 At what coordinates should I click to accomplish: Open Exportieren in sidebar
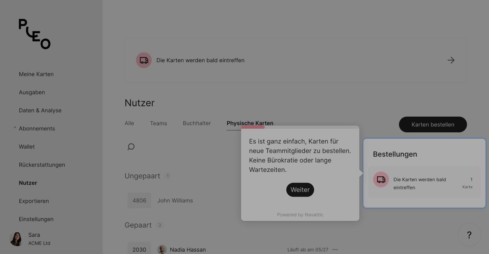tap(34, 201)
